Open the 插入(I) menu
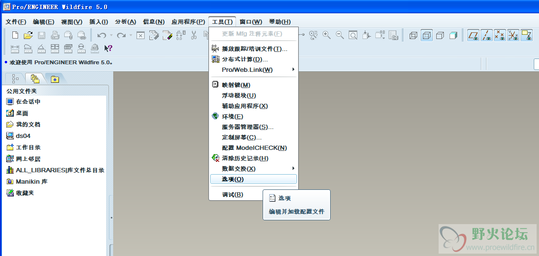This screenshot has height=256, width=539. (x=98, y=21)
